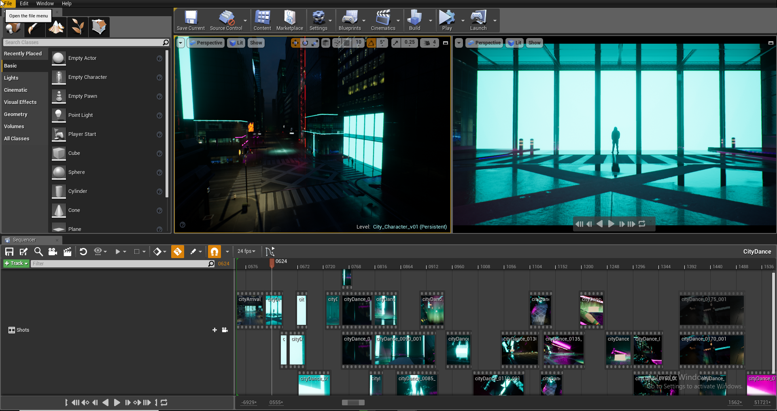This screenshot has height=411, width=777.
Task: Select the translate gizmo tool in viewport
Action: 295,43
